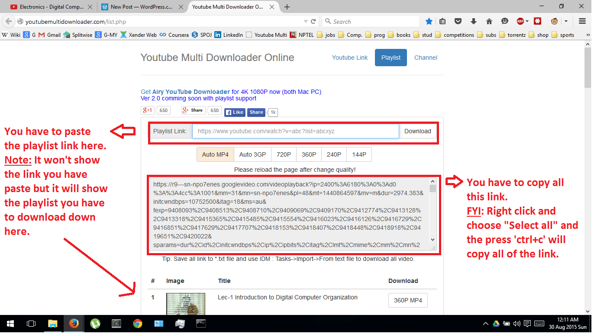594x334 pixels.
Task: Show hidden system tray icons
Action: (x=486, y=324)
